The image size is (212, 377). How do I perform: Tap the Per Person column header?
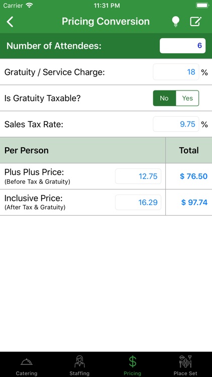pyautogui.click(x=27, y=150)
